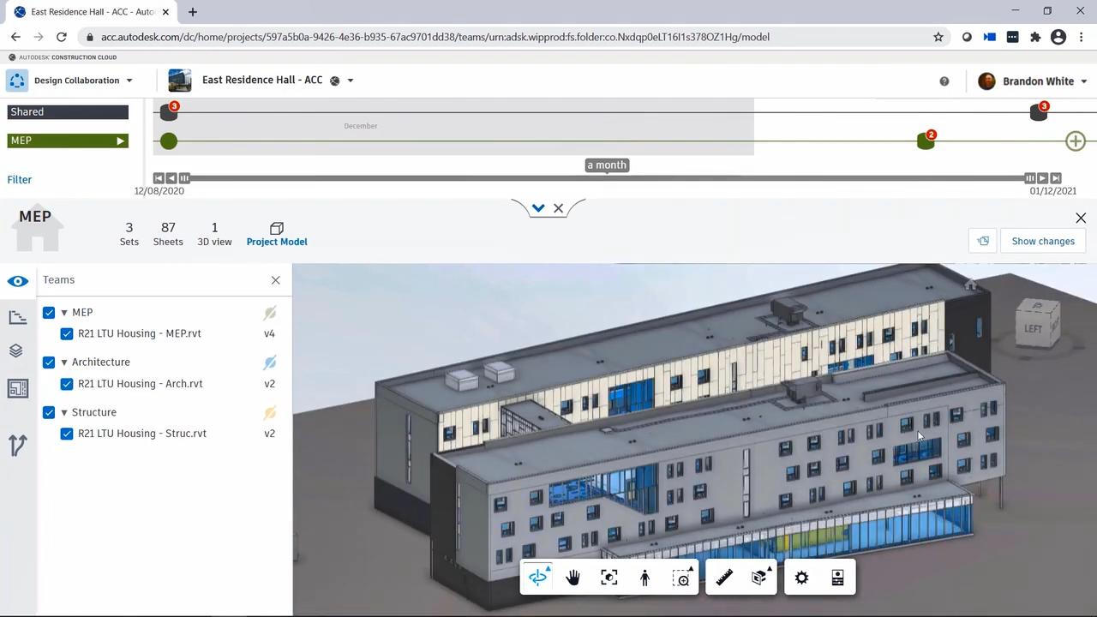1097x617 pixels.
Task: Select the first MEP package timeline marker
Action: click(169, 141)
